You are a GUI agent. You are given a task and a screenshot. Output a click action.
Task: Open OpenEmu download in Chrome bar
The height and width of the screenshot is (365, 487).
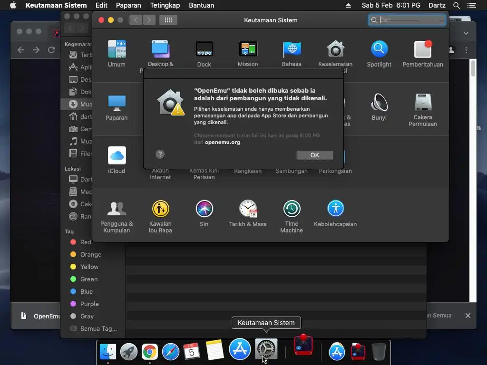click(39, 316)
